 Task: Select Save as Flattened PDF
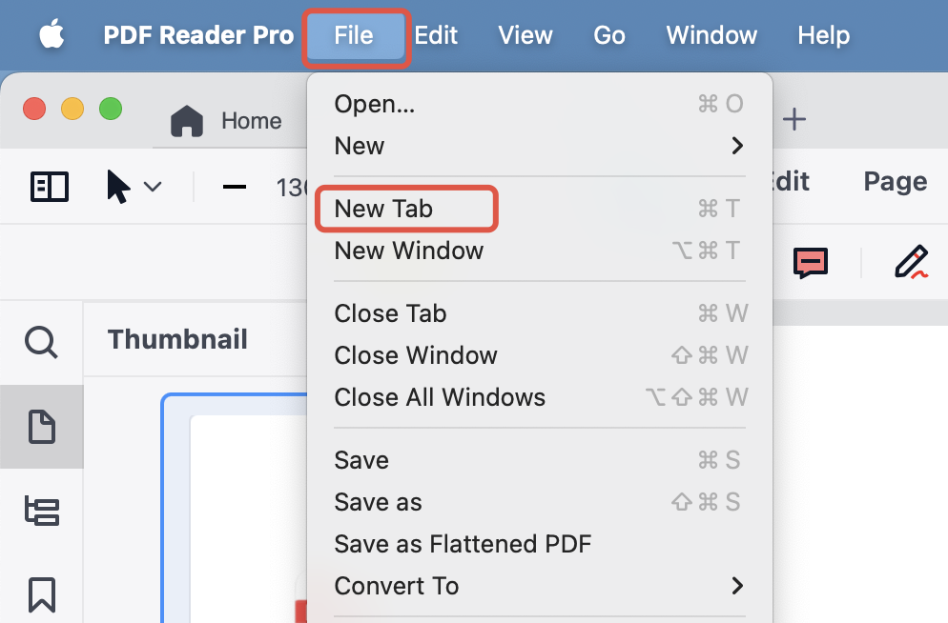coord(463,544)
